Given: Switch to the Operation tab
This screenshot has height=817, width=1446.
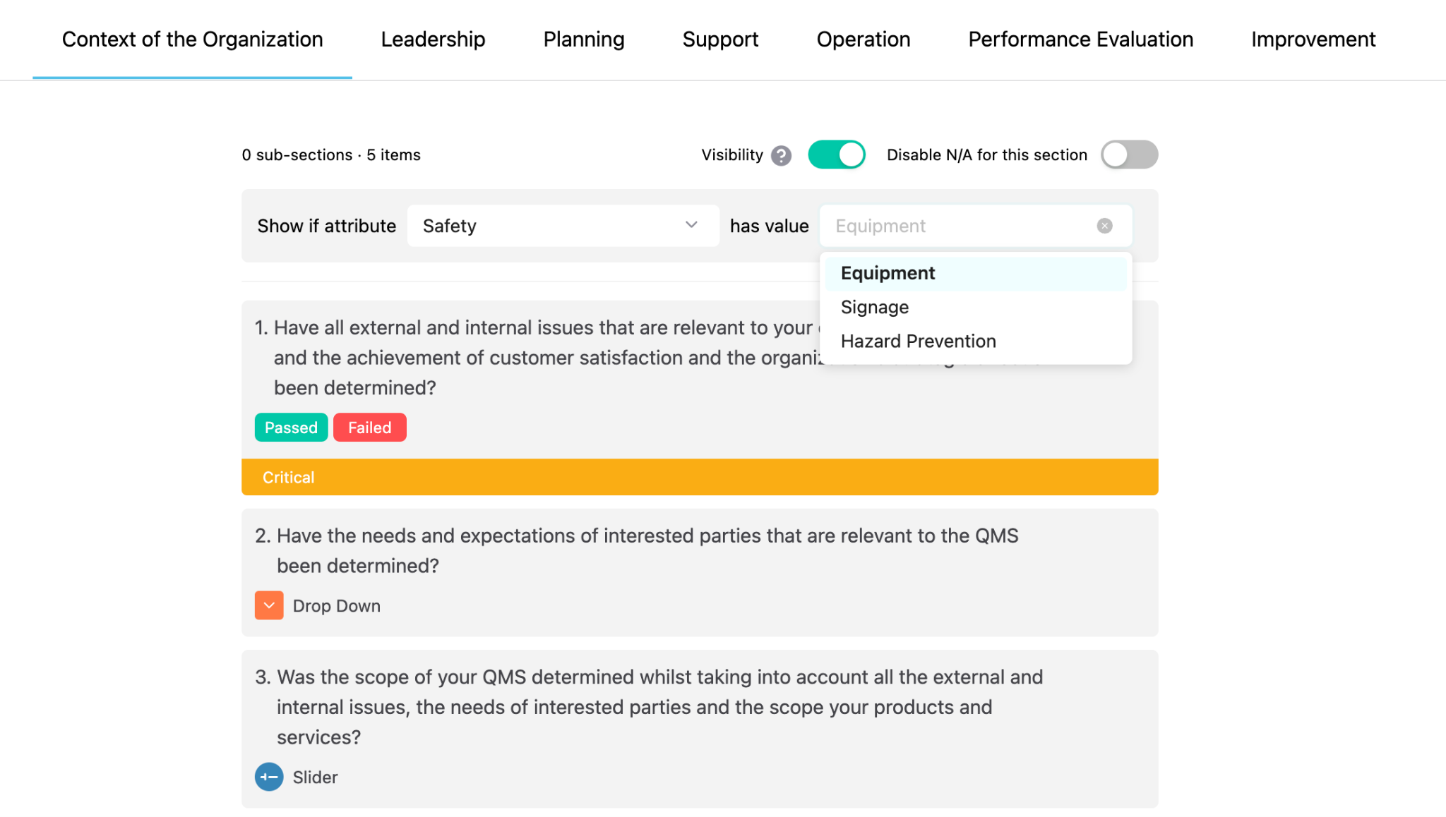Looking at the screenshot, I should [863, 40].
